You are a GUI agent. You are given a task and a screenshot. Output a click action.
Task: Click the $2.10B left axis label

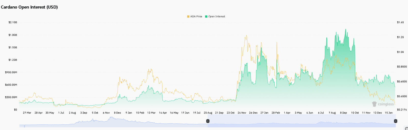(12, 22)
